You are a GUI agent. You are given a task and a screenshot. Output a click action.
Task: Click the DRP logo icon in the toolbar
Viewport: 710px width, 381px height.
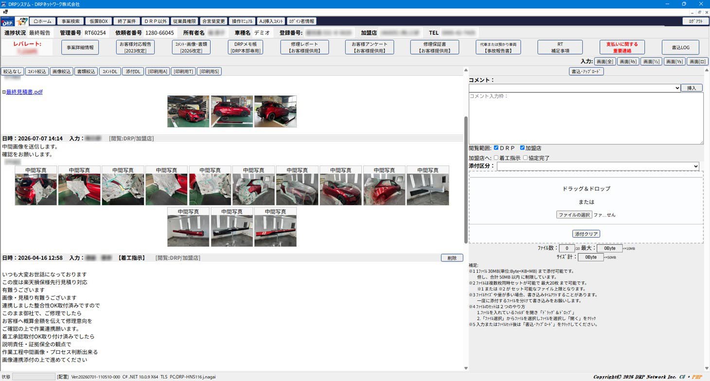coord(7,21)
